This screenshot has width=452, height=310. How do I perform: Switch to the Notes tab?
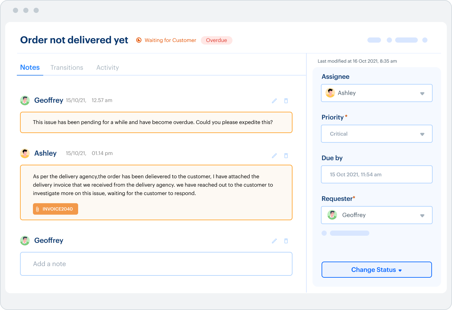click(x=30, y=67)
